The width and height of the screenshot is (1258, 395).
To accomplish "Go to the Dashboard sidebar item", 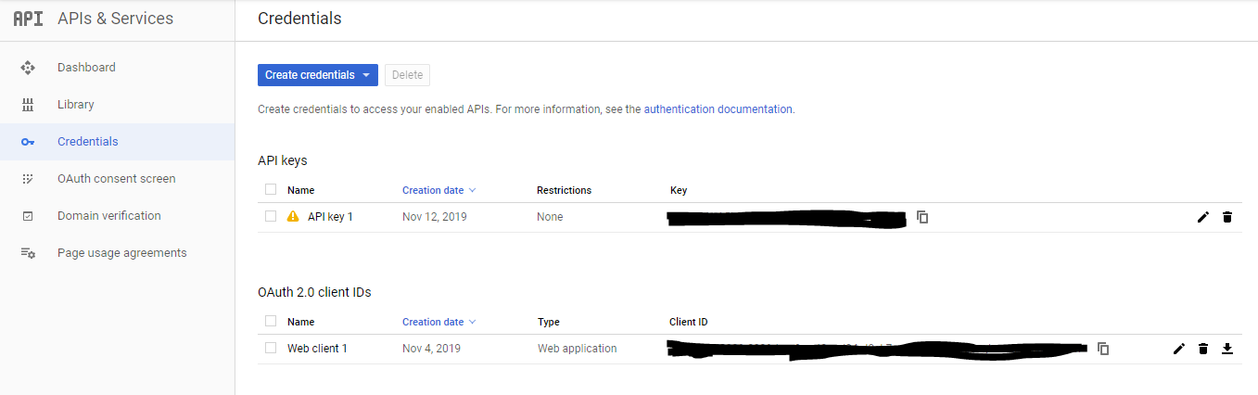I will click(86, 68).
